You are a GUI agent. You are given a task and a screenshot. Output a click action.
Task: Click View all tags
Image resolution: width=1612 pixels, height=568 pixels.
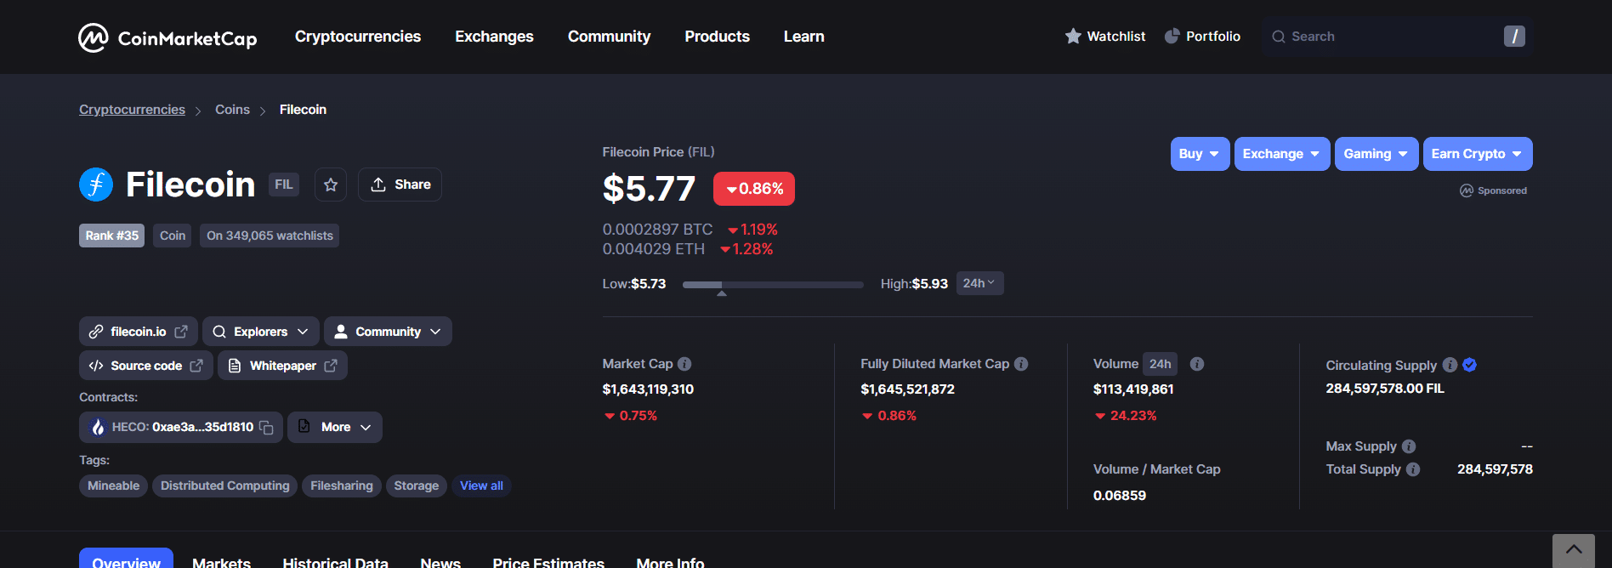(481, 486)
